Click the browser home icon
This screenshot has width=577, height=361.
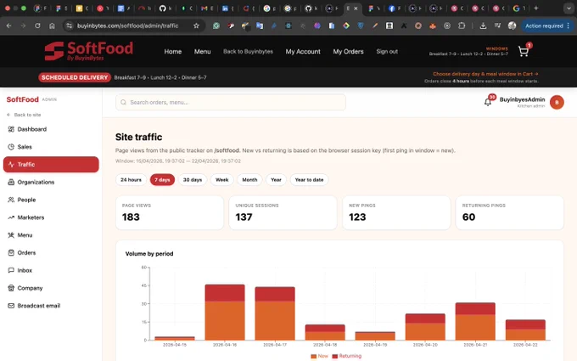point(52,25)
